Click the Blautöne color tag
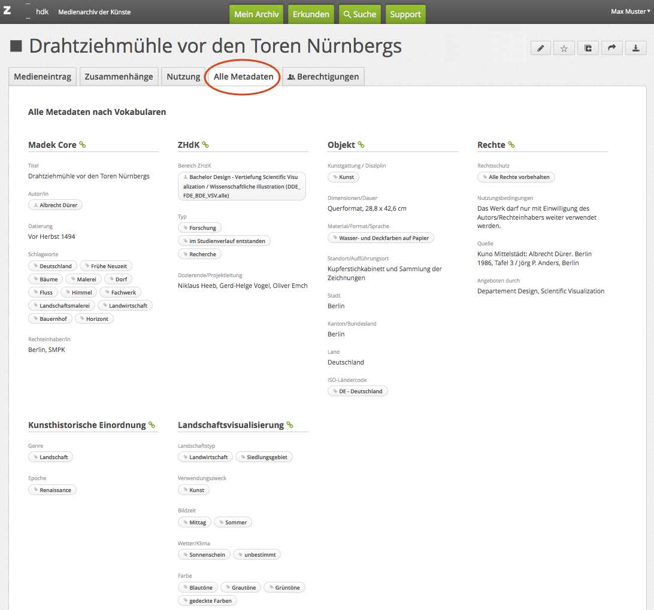This screenshot has height=610, width=654. [198, 587]
